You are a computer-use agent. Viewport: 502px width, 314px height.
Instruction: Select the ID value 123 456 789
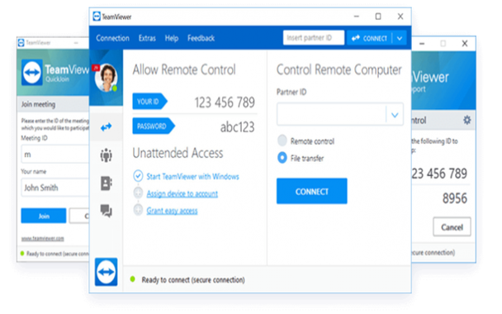click(x=225, y=102)
